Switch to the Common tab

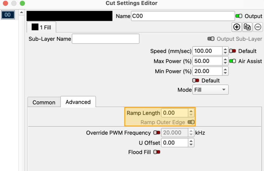pyautogui.click(x=44, y=102)
